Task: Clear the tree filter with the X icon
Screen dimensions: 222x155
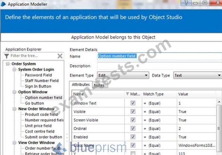Action: click(60, 56)
